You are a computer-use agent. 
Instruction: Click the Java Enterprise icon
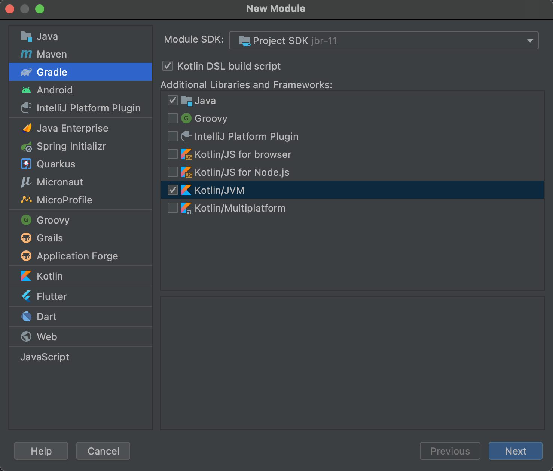coord(26,128)
